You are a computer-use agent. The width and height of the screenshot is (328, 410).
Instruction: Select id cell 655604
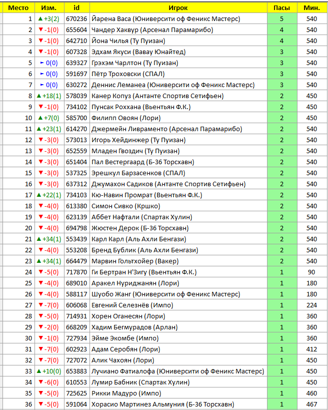76,30
